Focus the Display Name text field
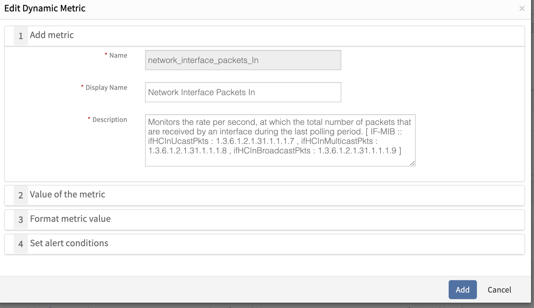The width and height of the screenshot is (534, 308). (x=243, y=92)
